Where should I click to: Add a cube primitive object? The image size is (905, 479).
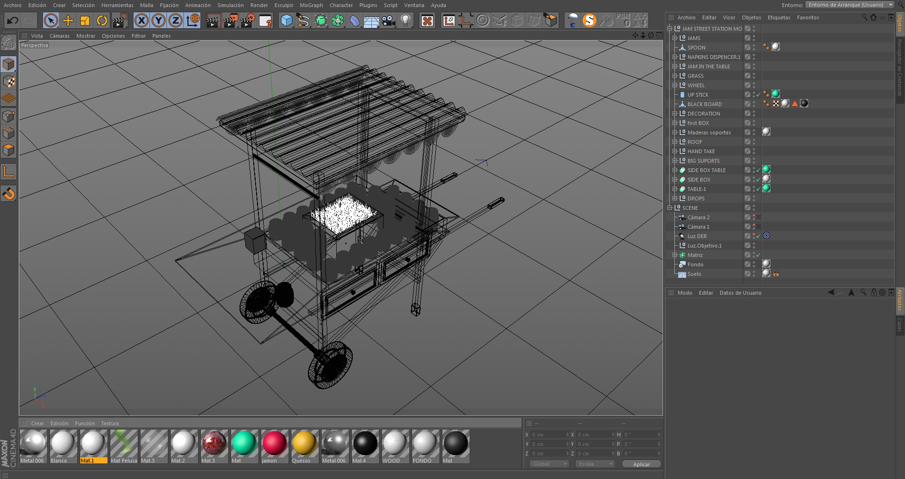tap(286, 21)
